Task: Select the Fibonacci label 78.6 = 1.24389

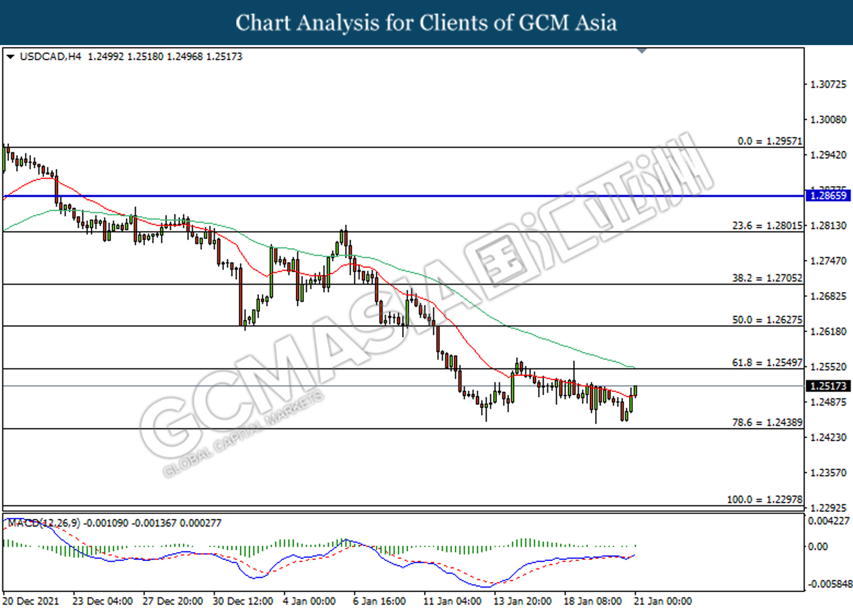Action: [x=767, y=422]
